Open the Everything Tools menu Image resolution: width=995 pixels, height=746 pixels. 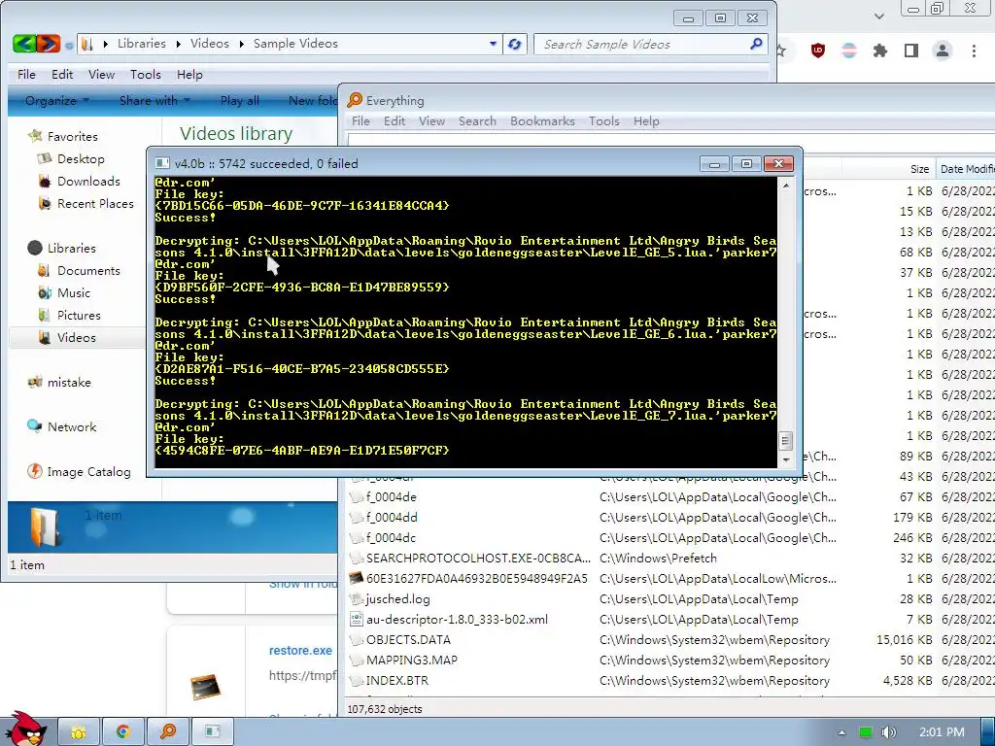(604, 121)
